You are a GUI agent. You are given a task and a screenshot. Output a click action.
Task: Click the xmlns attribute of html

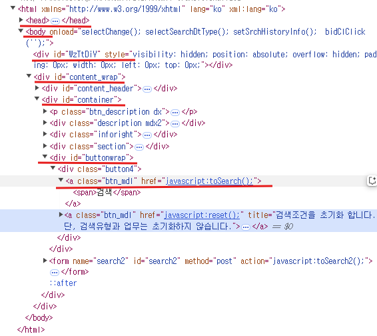113,9
